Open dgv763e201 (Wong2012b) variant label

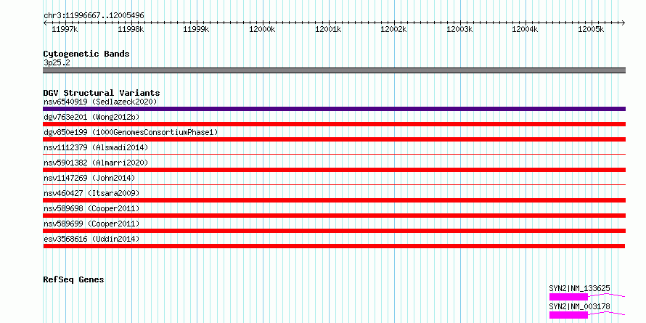click(x=91, y=117)
